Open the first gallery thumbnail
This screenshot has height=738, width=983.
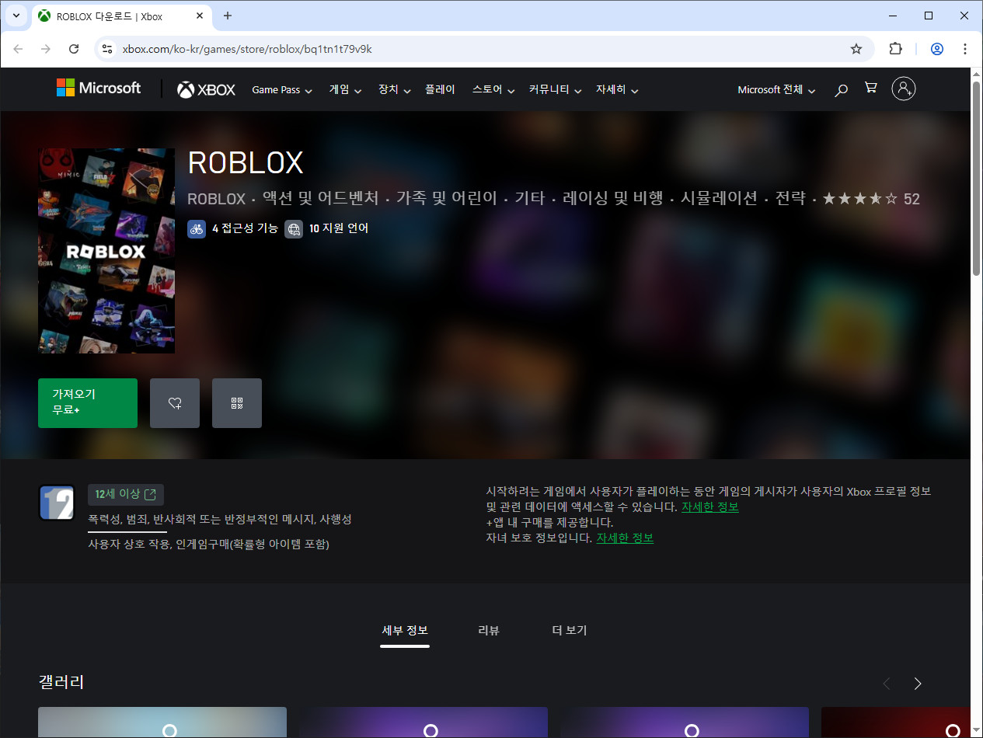[162, 722]
